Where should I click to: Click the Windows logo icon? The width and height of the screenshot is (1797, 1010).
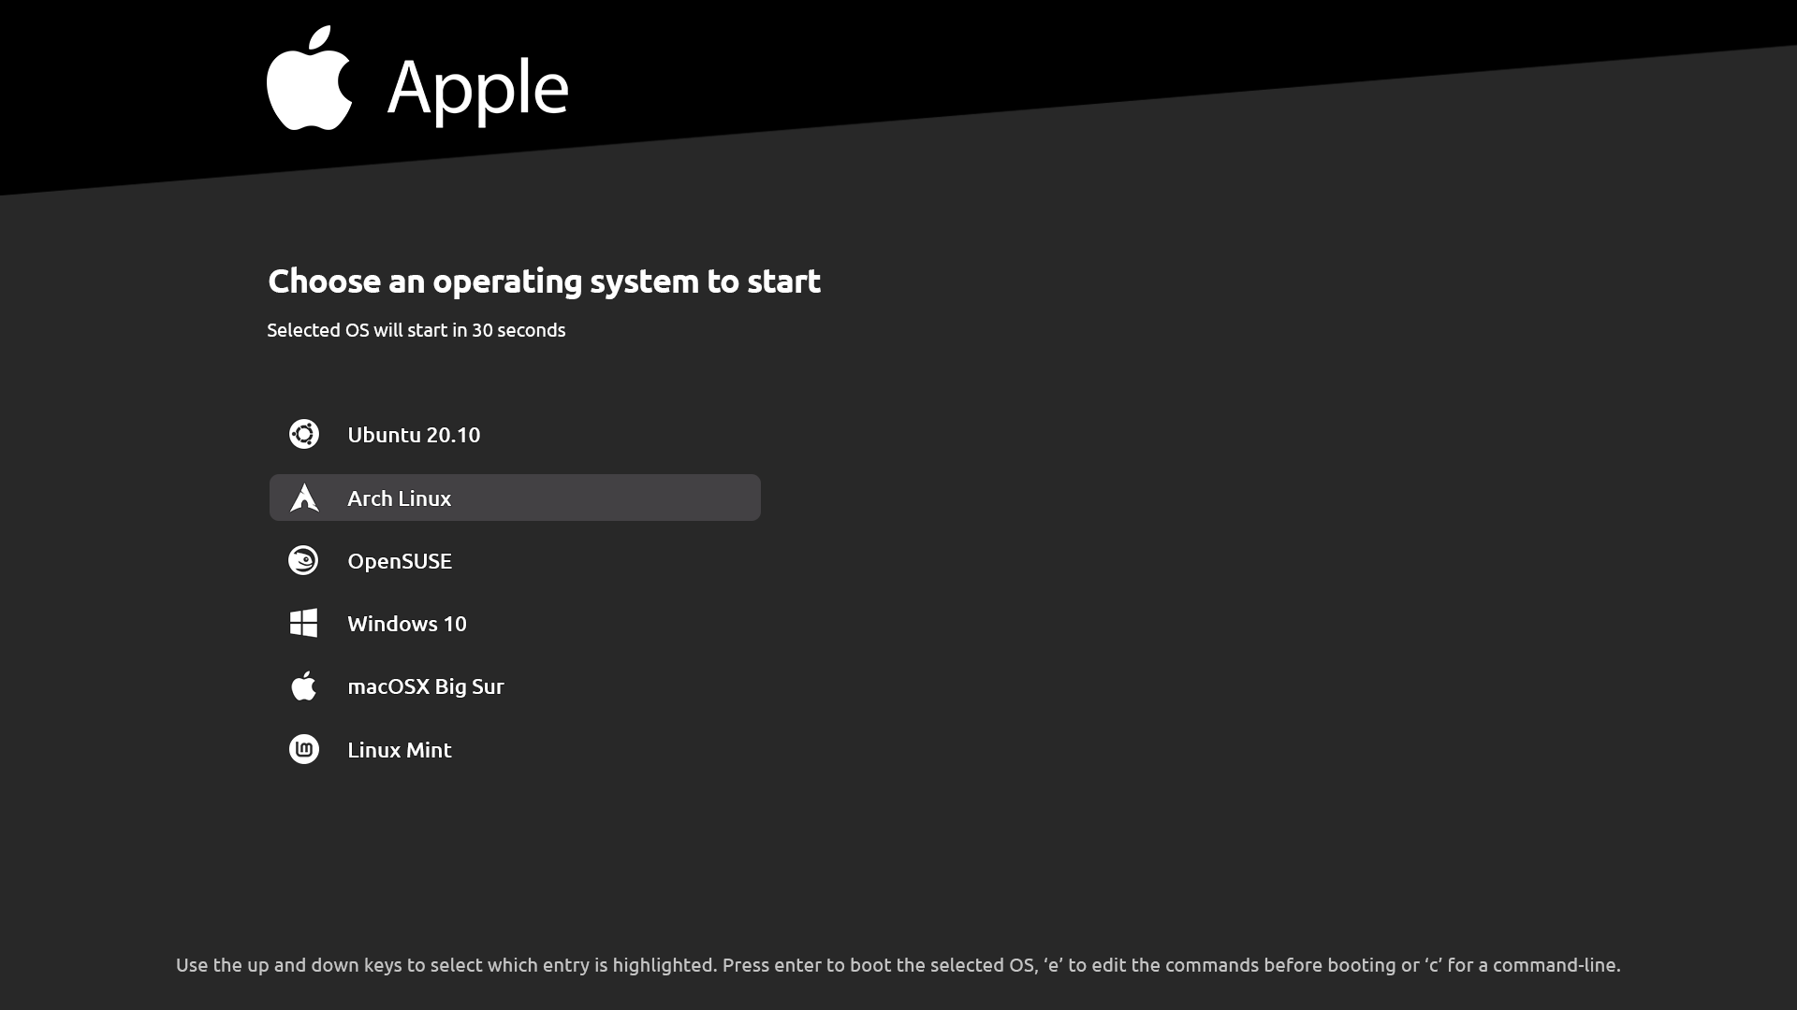point(304,623)
